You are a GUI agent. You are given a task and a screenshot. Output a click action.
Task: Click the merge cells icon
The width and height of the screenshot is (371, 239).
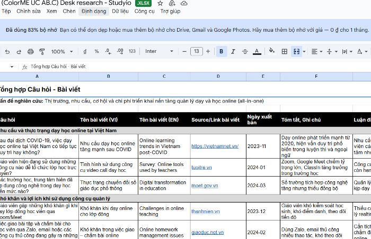pos(296,51)
